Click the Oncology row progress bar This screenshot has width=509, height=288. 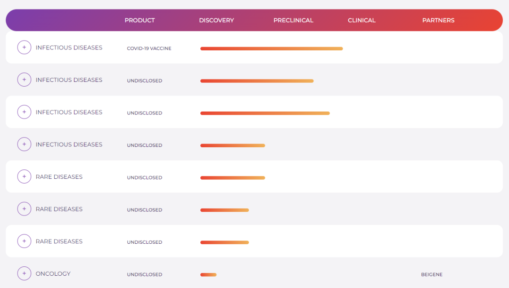coord(208,274)
